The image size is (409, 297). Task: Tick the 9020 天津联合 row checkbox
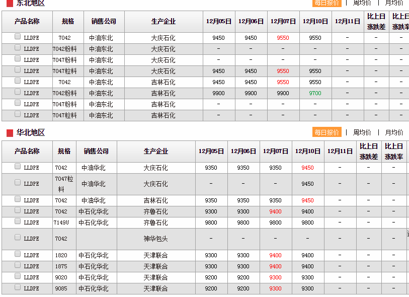pyautogui.click(x=18, y=276)
